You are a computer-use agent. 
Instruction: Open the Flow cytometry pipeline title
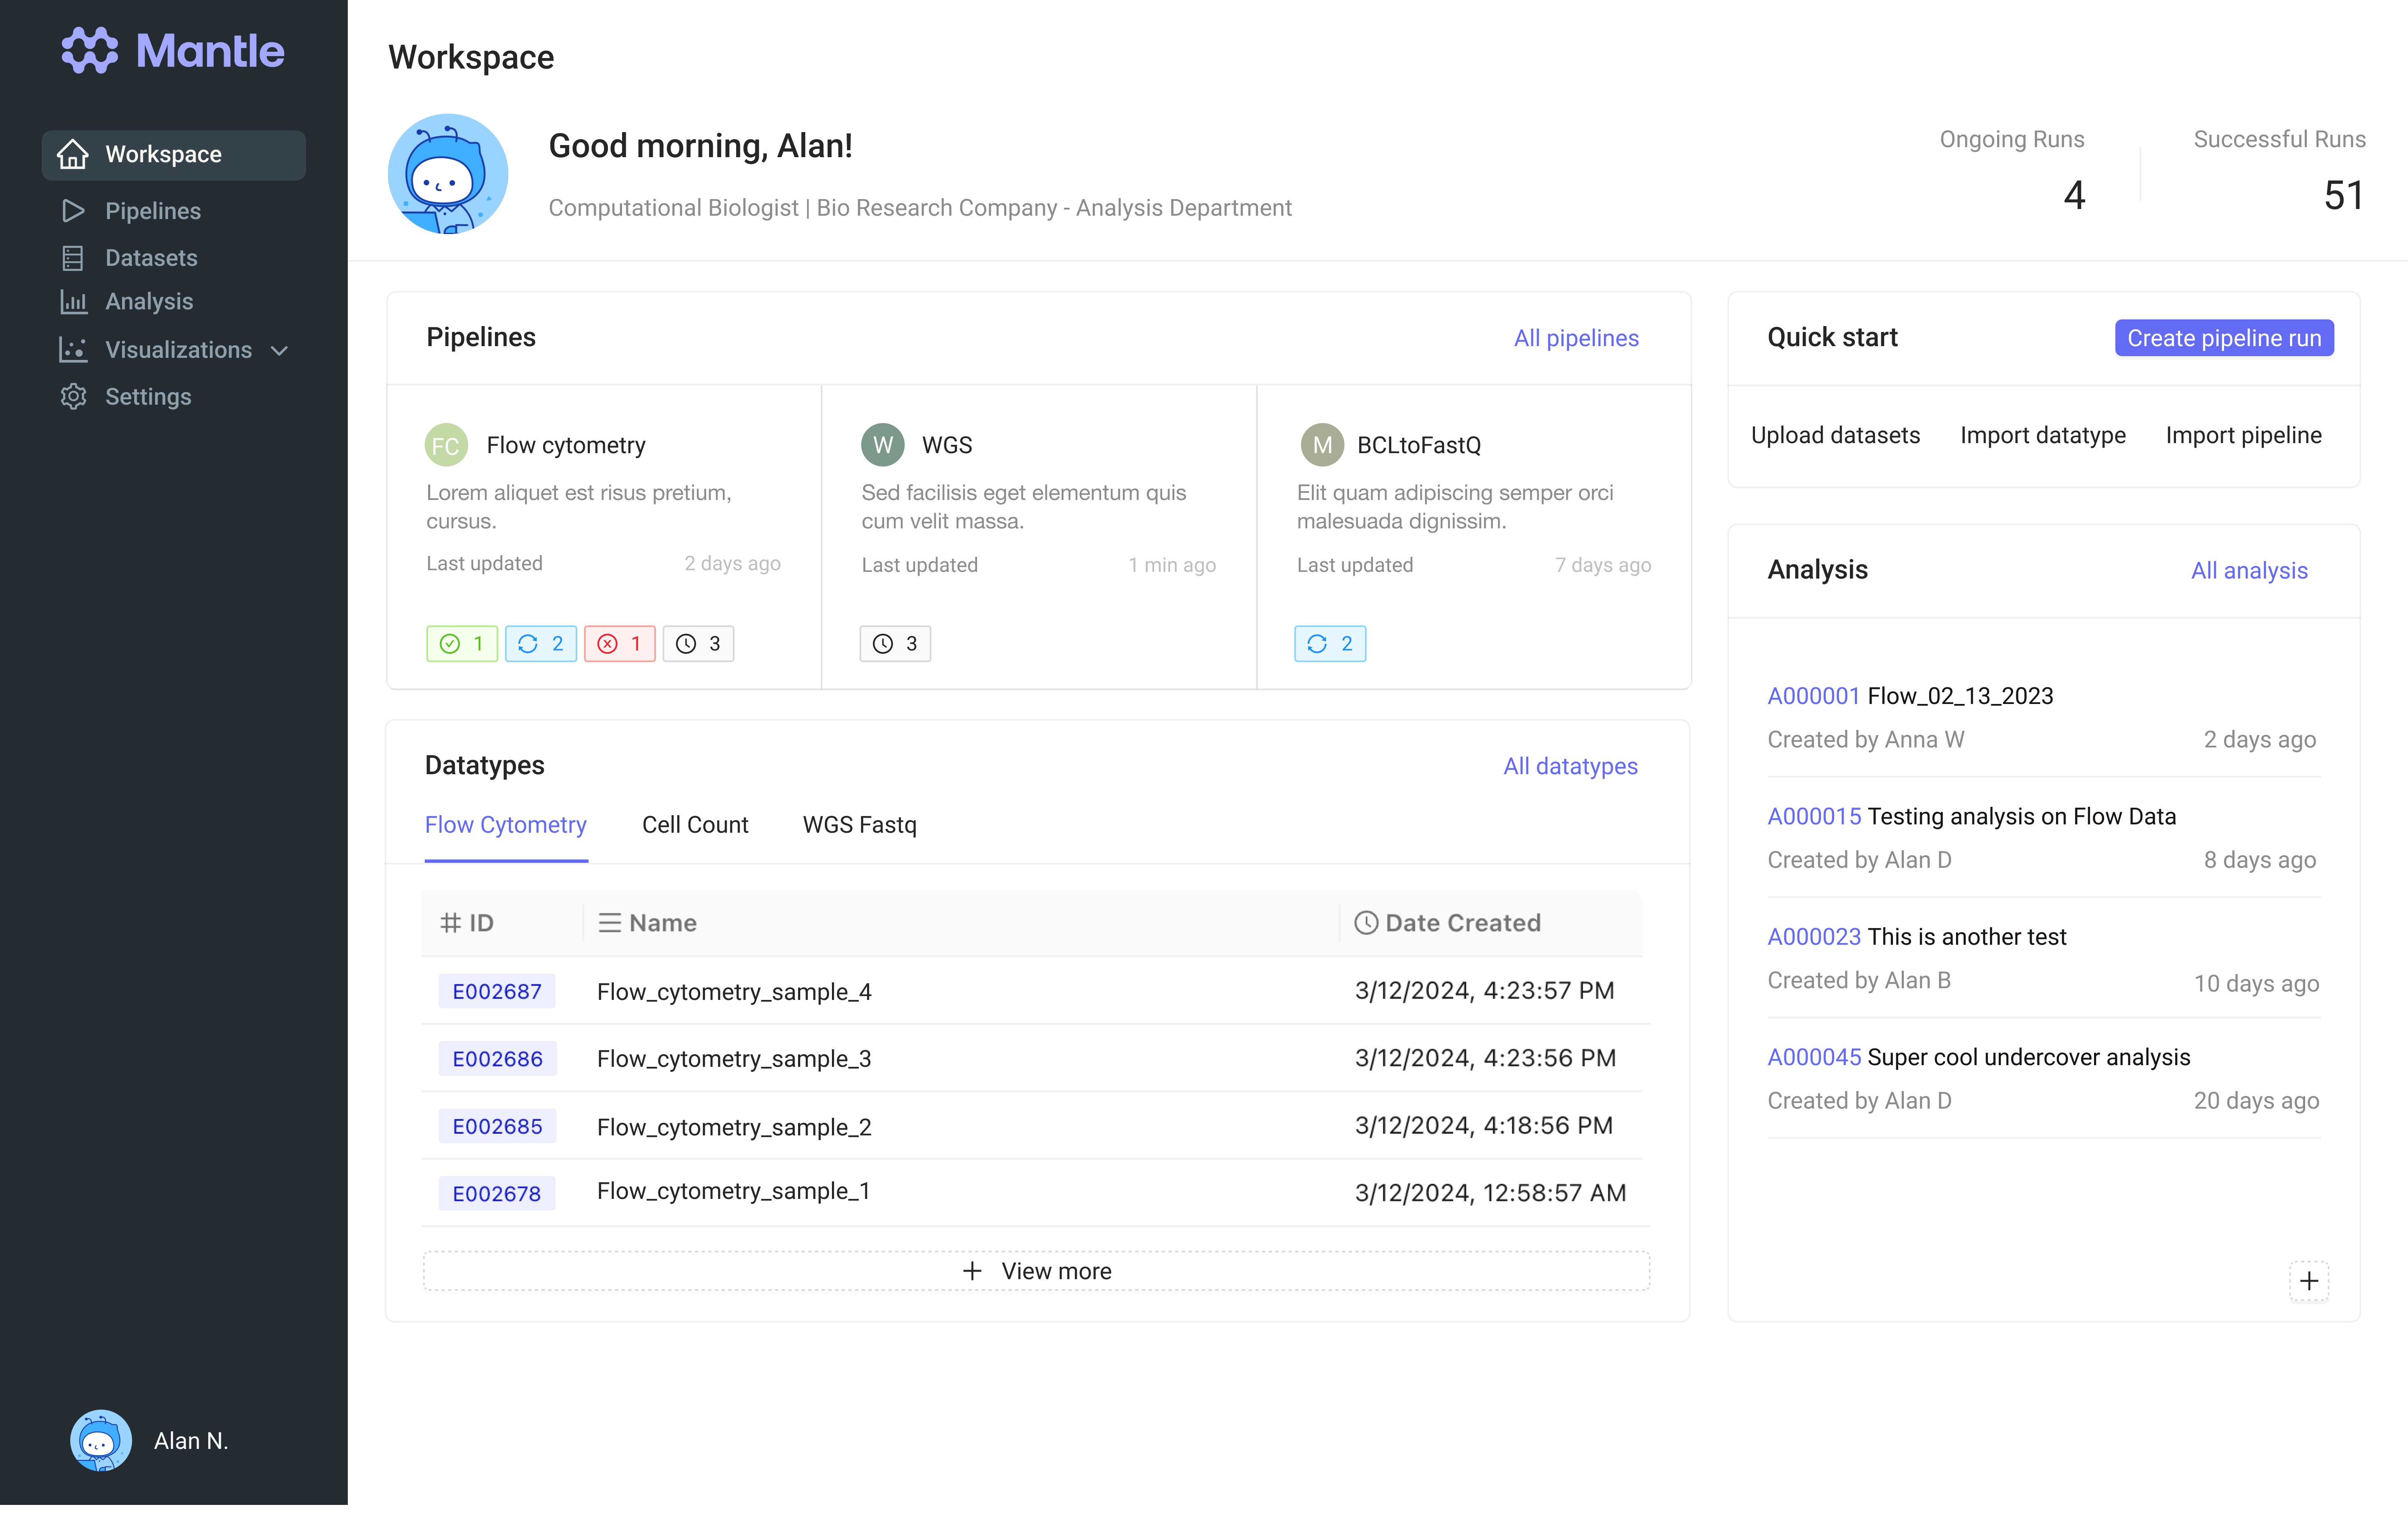[566, 445]
